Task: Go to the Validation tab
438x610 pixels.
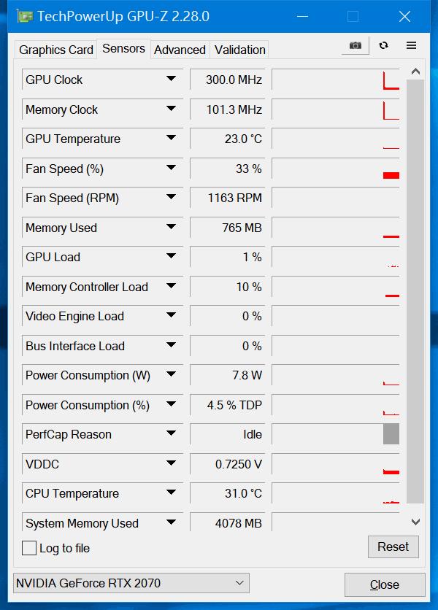Action: click(x=239, y=50)
